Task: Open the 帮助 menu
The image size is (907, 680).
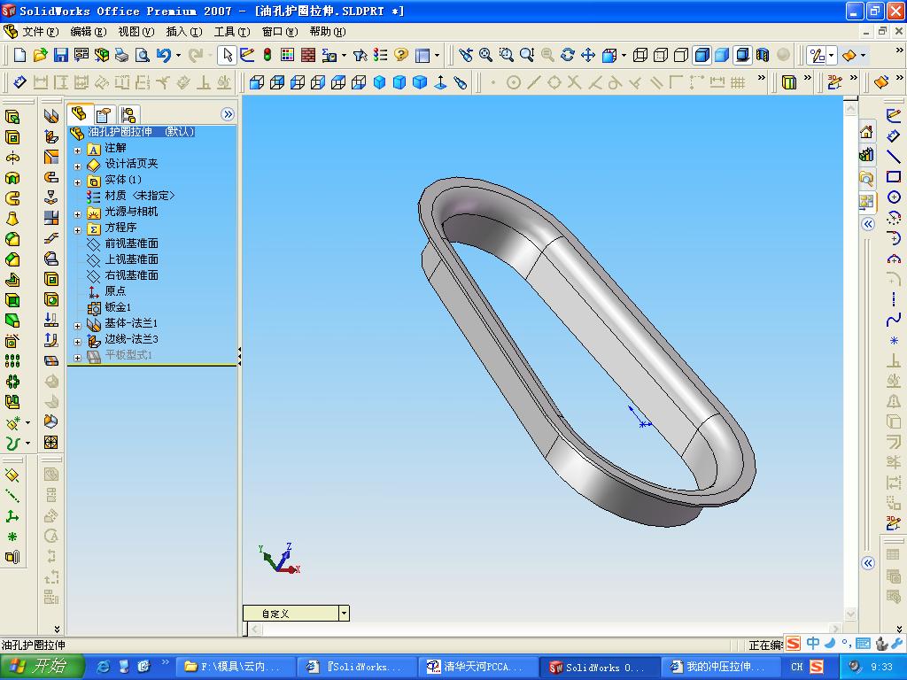Action: (x=328, y=32)
